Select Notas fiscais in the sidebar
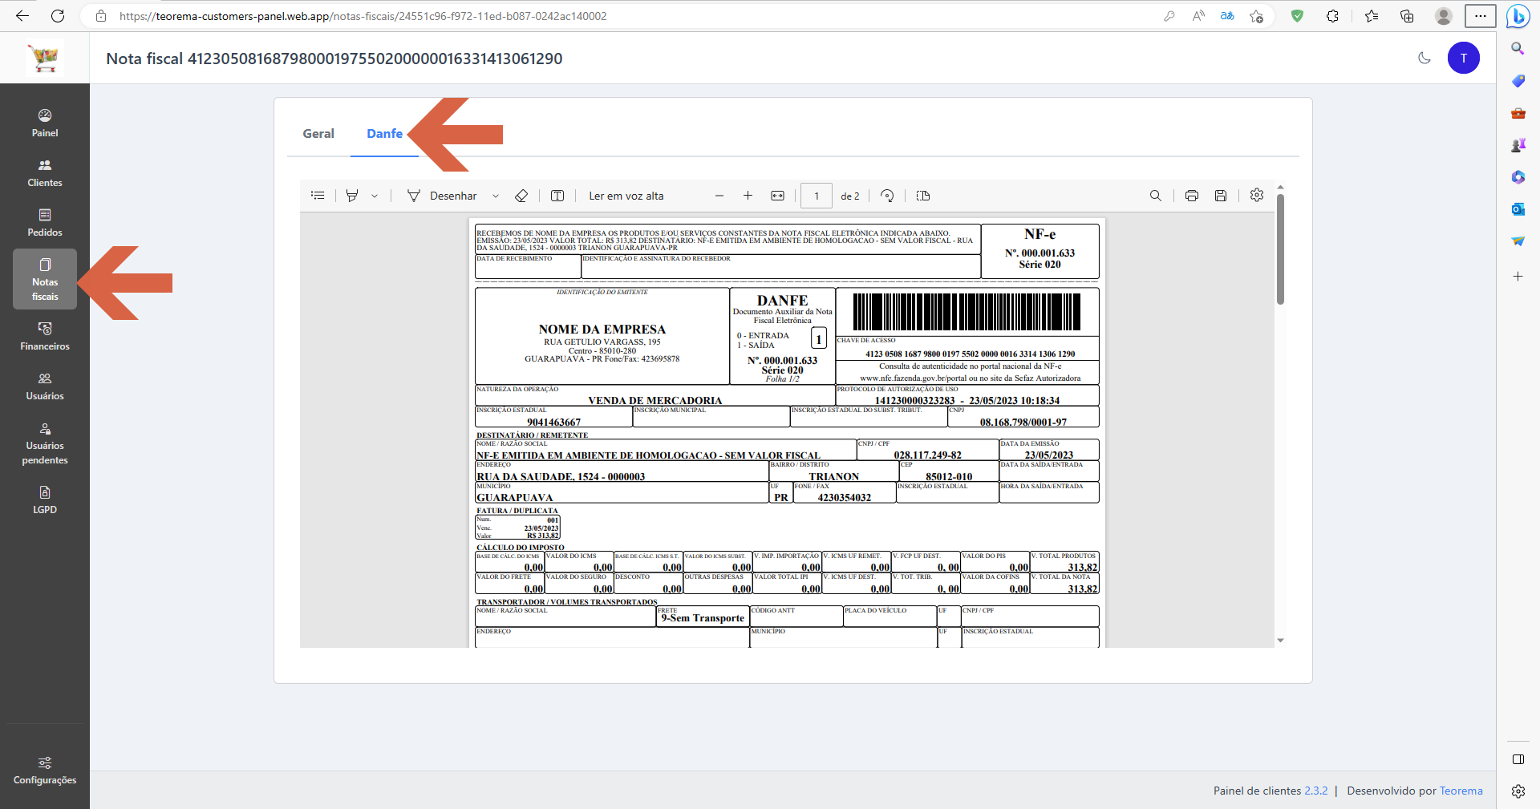1540x809 pixels. [x=45, y=279]
